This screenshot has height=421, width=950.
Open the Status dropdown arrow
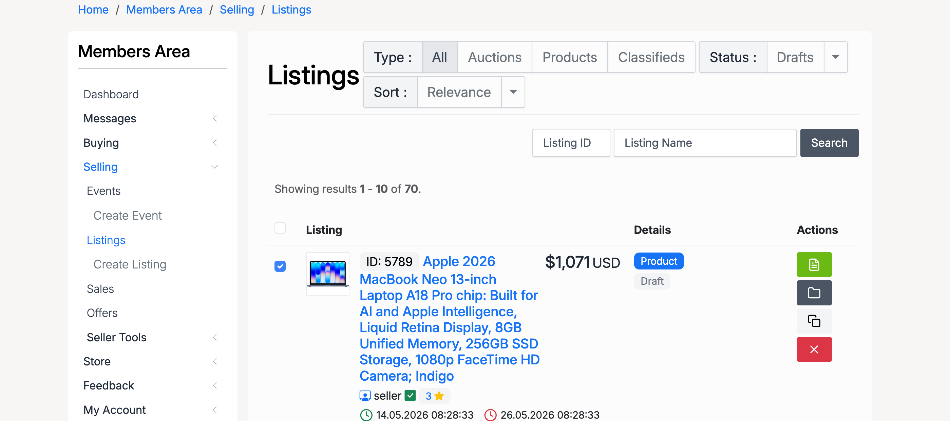tap(835, 57)
